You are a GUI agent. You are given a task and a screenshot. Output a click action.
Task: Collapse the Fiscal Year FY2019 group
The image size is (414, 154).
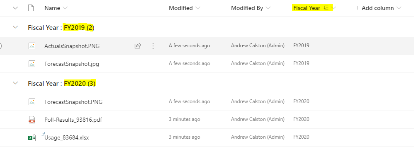15,27
